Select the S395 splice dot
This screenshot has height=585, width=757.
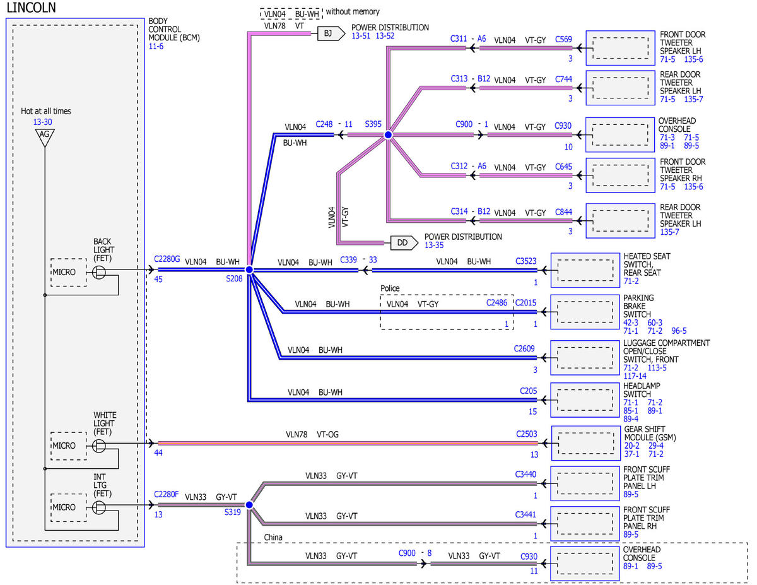coord(389,135)
